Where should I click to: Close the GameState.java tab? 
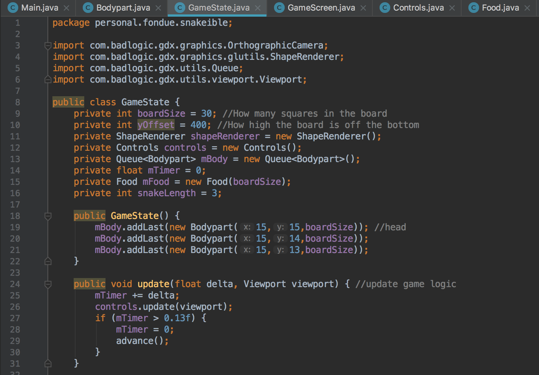click(x=258, y=8)
